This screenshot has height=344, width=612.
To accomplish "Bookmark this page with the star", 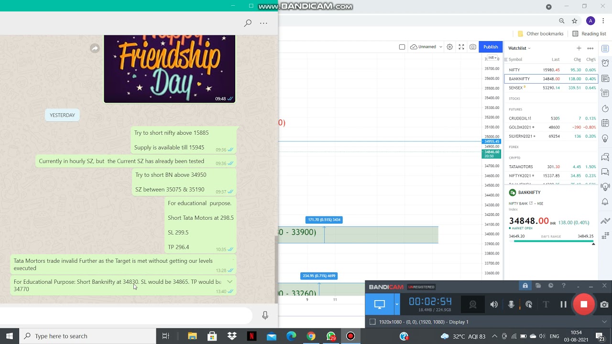I will click(x=575, y=21).
